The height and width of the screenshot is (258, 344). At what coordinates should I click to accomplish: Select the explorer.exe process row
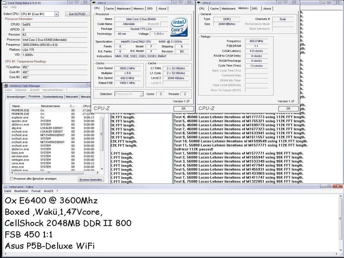(x=55, y=117)
